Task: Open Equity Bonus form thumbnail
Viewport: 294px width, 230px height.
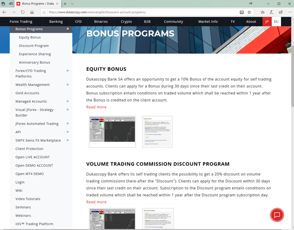Action: 157,131
